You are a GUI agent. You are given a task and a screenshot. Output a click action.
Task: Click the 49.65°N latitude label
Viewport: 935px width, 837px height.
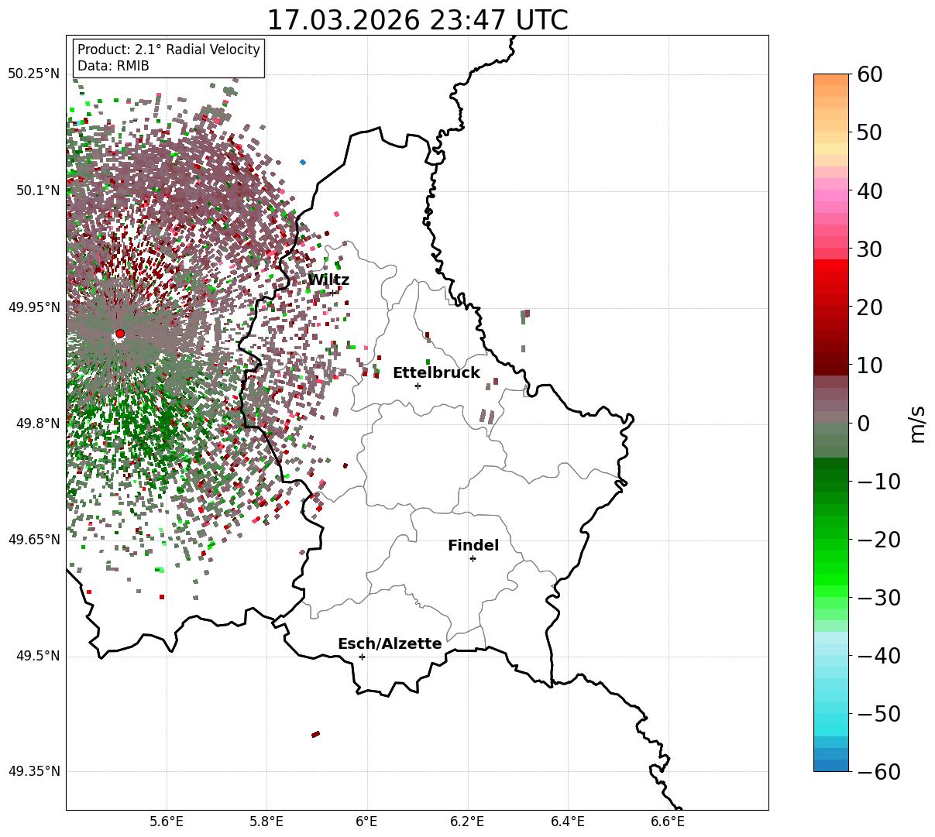[x=33, y=540]
